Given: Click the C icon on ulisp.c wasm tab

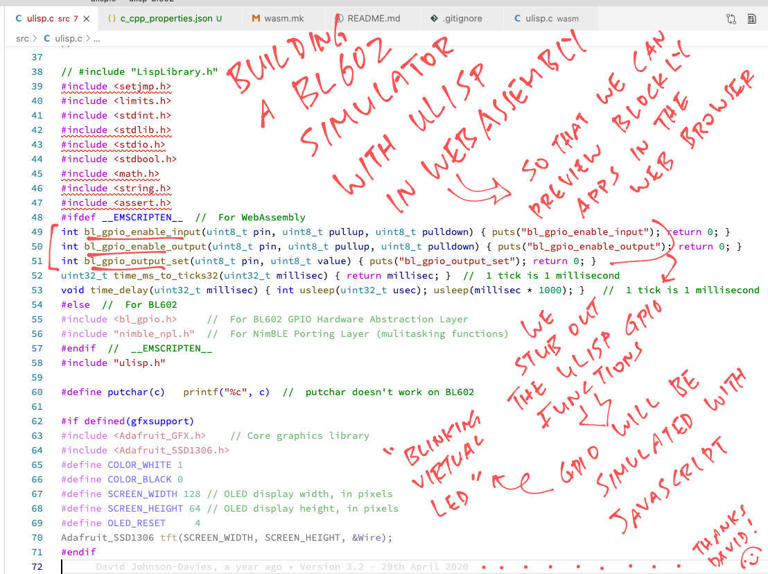Looking at the screenshot, I should click(518, 19).
